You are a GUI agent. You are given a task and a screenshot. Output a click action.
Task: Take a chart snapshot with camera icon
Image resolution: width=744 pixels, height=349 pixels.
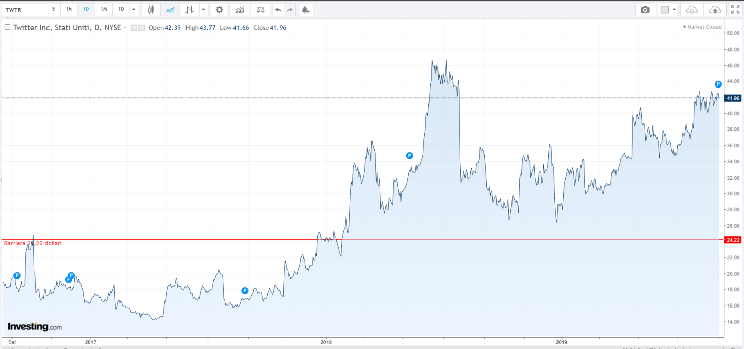(645, 9)
